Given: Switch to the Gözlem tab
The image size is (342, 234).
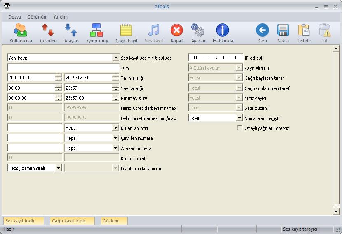Looking at the screenshot, I should click(114, 221).
